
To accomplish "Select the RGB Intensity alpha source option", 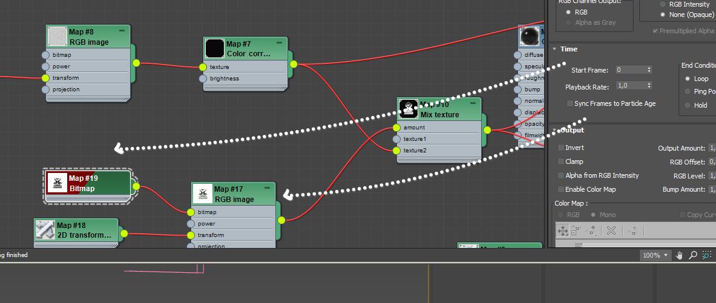I will [x=663, y=4].
